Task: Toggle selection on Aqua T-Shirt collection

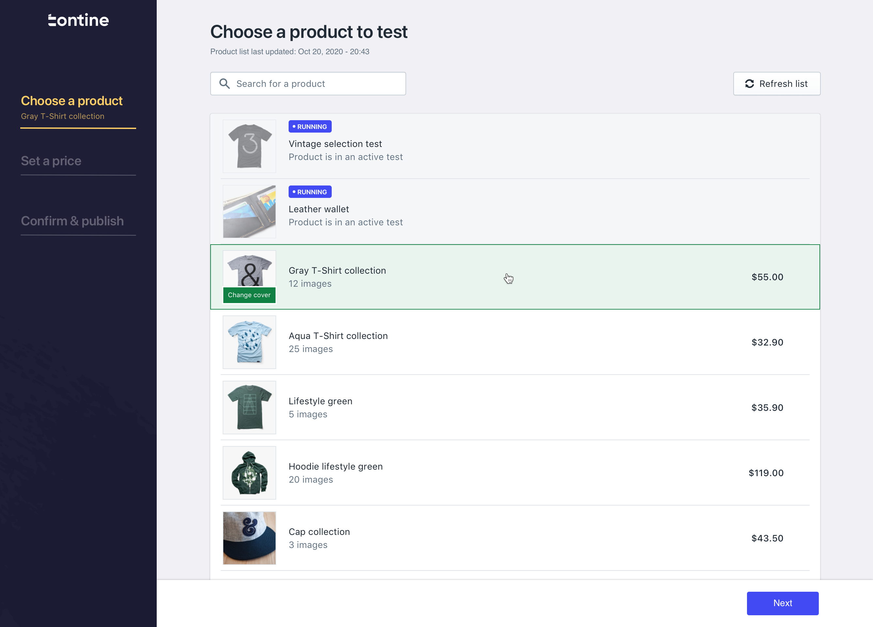Action: (x=515, y=342)
